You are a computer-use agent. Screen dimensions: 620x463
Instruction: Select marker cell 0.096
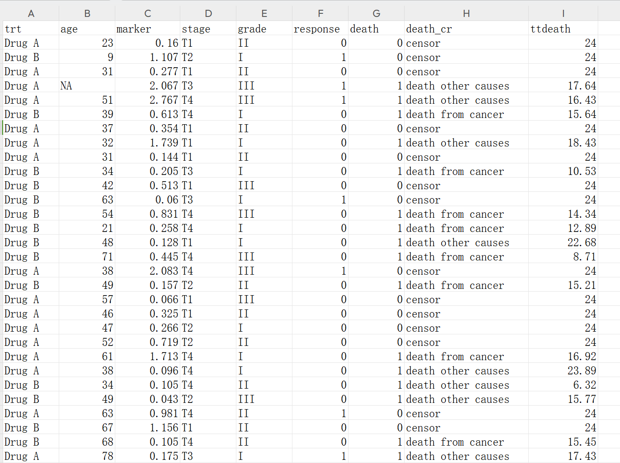(147, 370)
